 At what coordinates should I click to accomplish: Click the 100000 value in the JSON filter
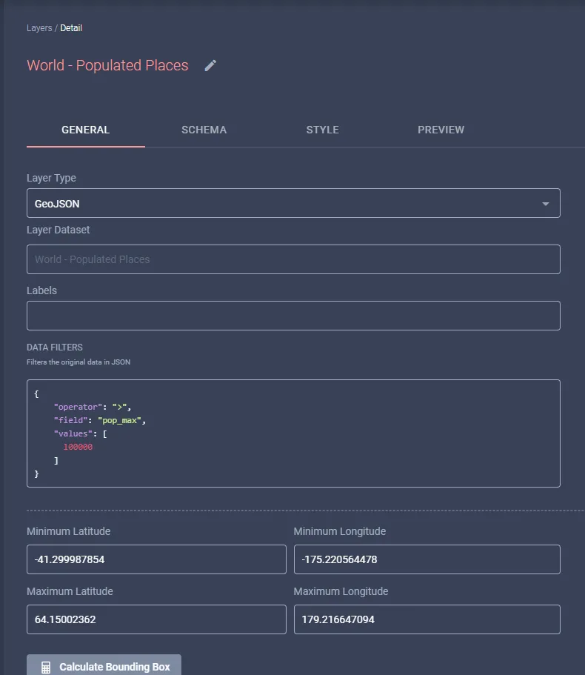(78, 447)
